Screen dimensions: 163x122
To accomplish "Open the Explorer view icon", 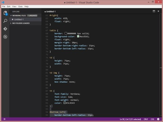I will point(5,13).
